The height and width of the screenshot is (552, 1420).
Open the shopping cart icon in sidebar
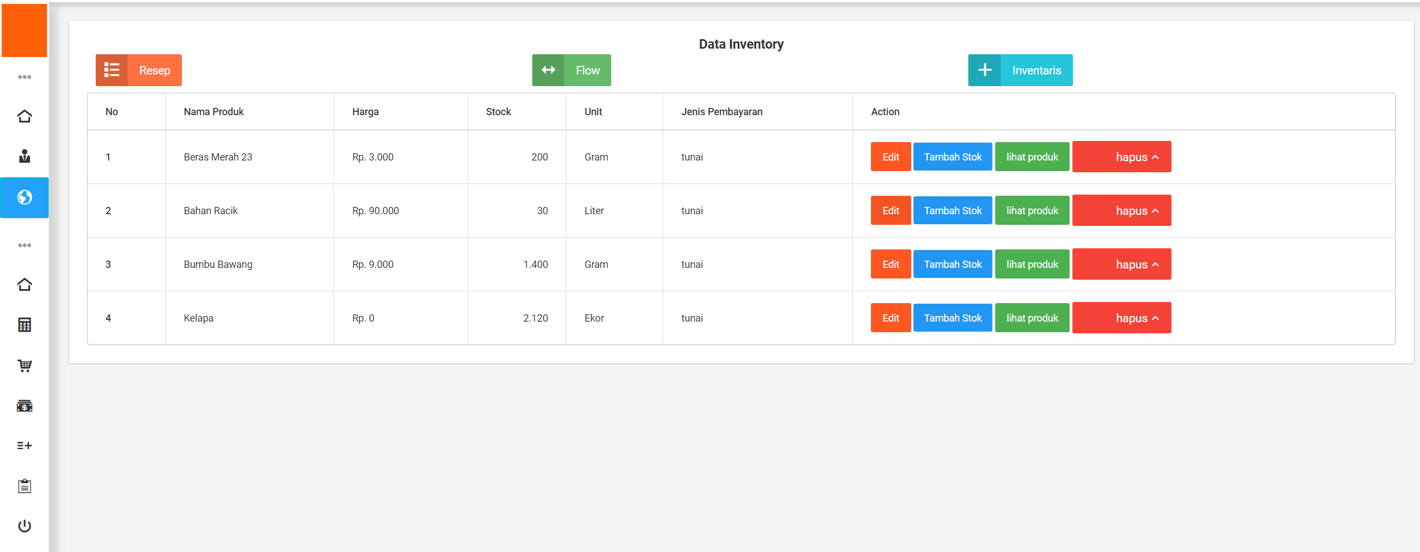tap(24, 365)
